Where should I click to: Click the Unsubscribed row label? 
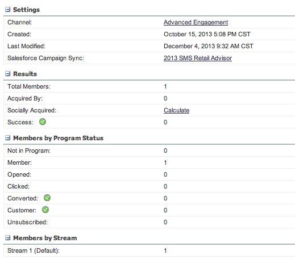[x=27, y=222]
